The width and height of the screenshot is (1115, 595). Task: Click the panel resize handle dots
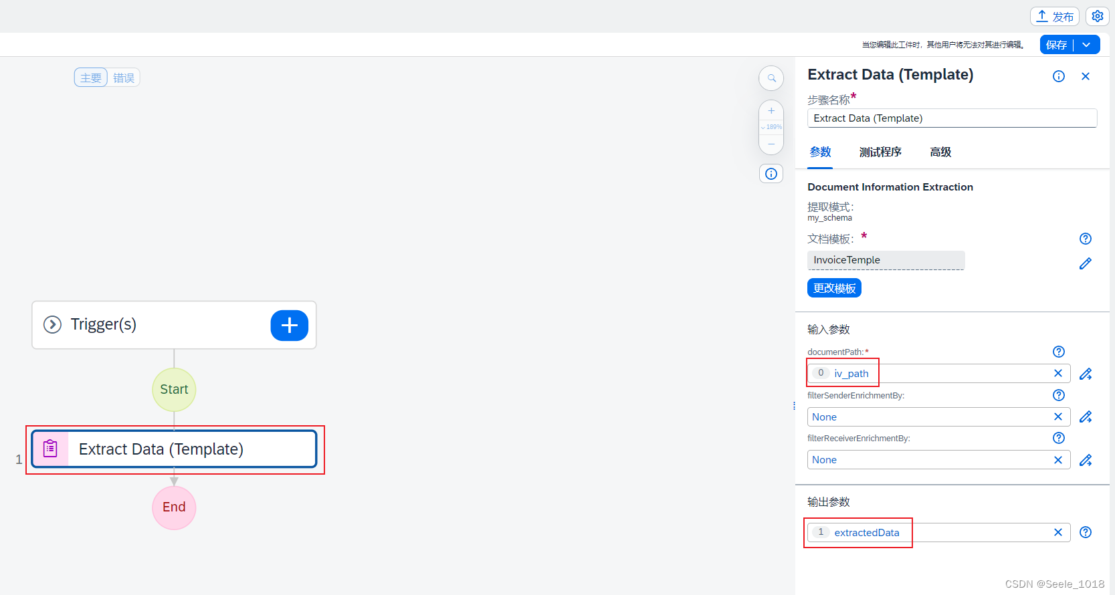(x=794, y=406)
